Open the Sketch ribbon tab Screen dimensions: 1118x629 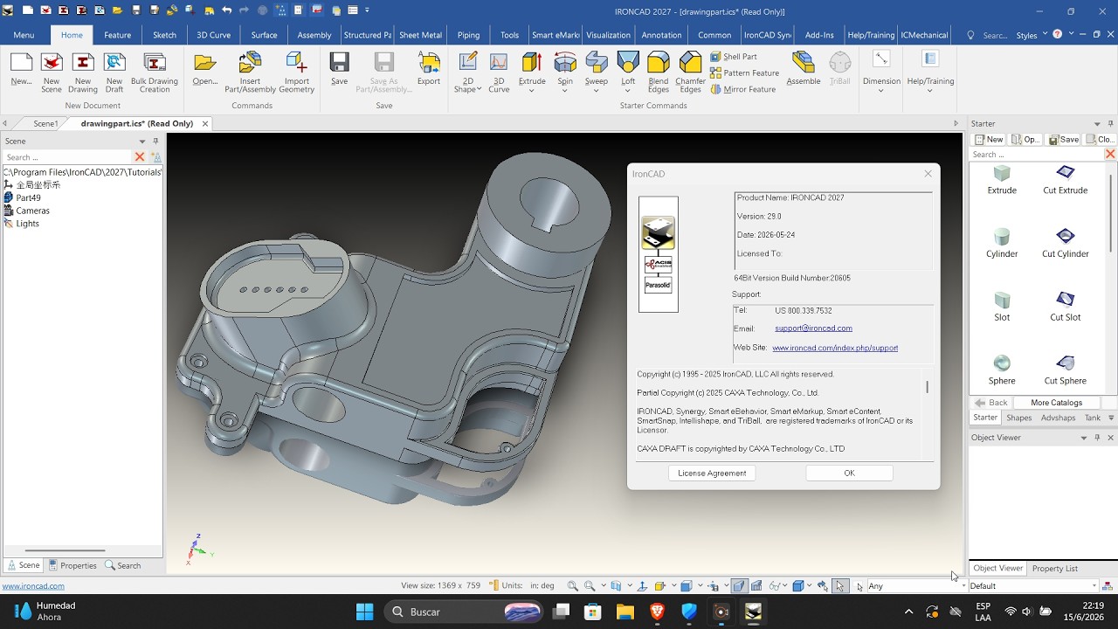pyautogui.click(x=164, y=35)
